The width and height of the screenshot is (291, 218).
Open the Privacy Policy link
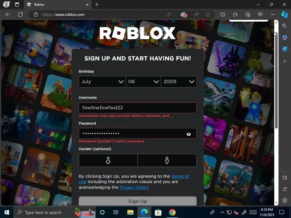[x=134, y=187]
